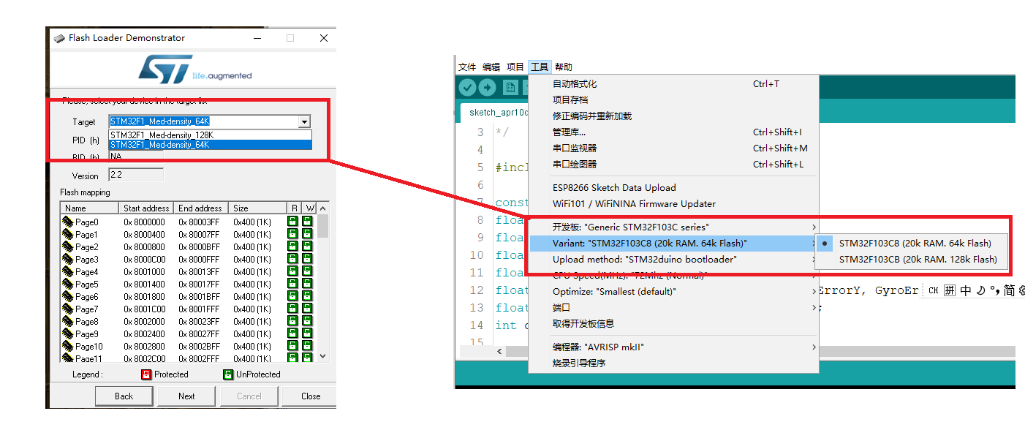Expand the Variant STM32F103C8 submenu
The image size is (1025, 441).
click(x=673, y=243)
